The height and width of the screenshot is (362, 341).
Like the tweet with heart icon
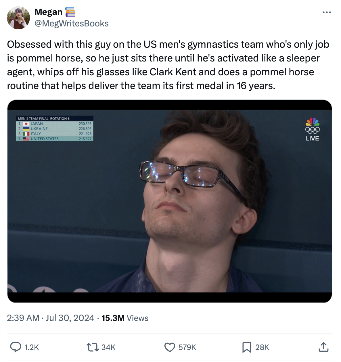[x=170, y=347]
